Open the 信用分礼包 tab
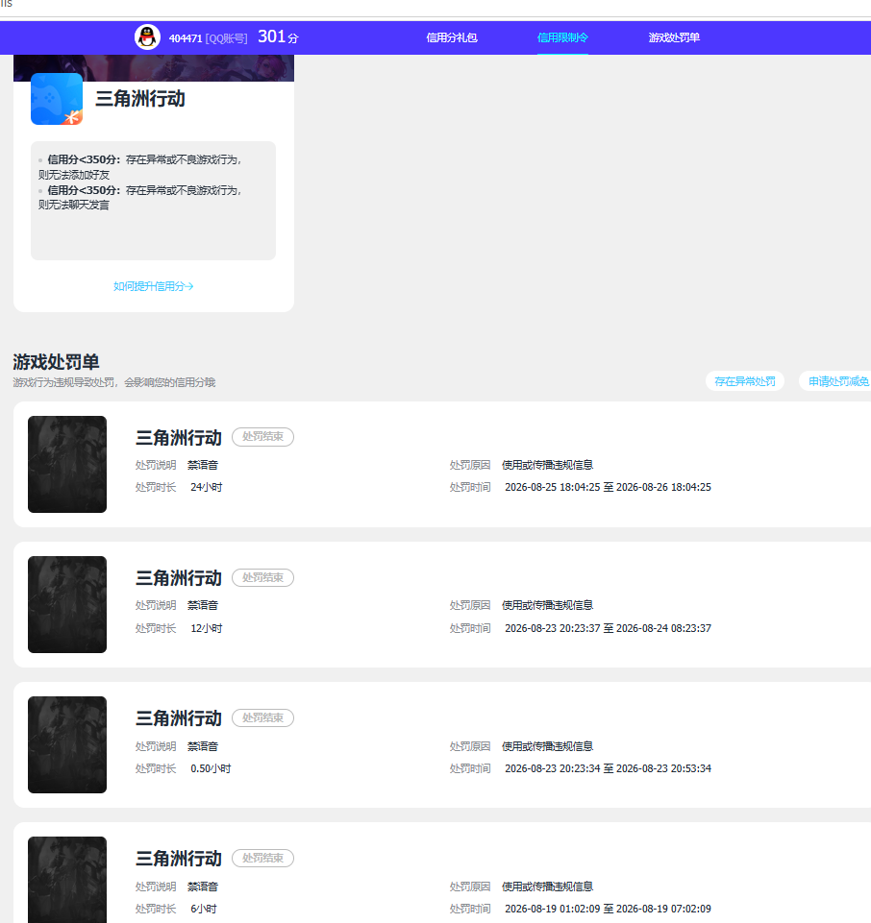 [x=452, y=37]
